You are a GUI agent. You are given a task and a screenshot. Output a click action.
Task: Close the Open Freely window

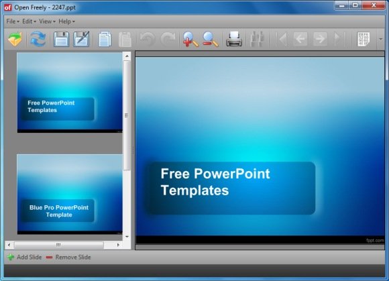coord(374,5)
